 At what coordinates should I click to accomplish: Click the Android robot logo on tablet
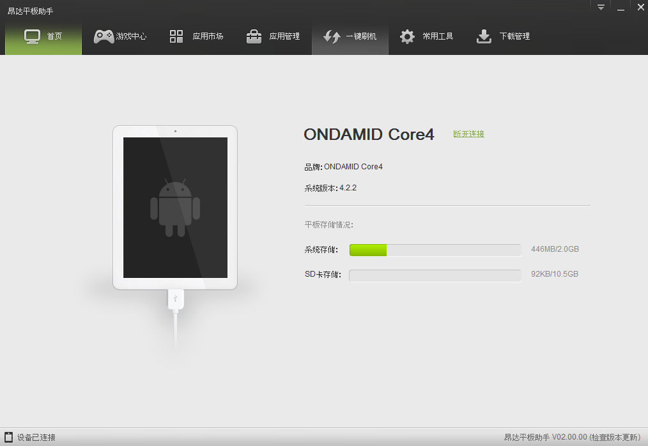click(x=175, y=208)
